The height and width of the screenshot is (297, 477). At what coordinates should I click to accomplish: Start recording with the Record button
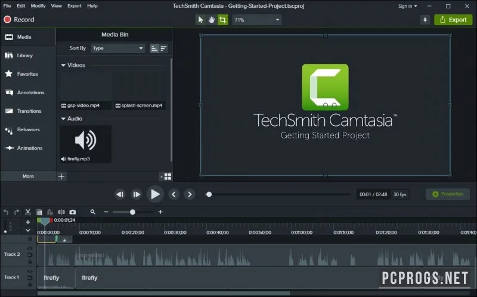pyautogui.click(x=19, y=20)
